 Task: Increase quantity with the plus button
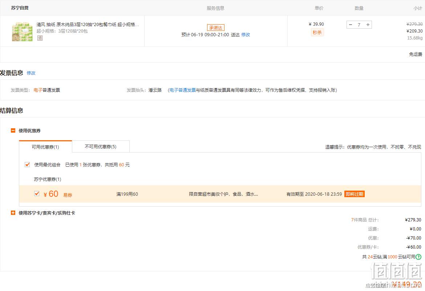tap(368, 25)
